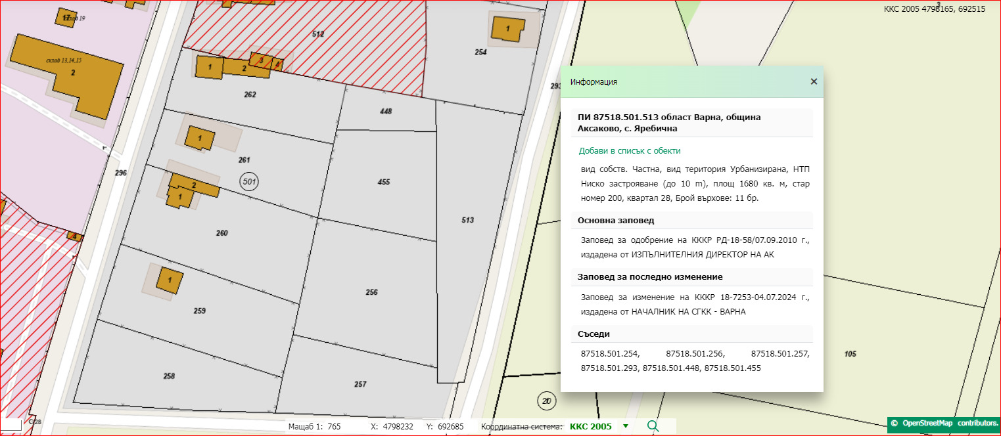Screen dimensions: 1001x436
Task: Click the circled quarter number 501
Action: [x=248, y=181]
